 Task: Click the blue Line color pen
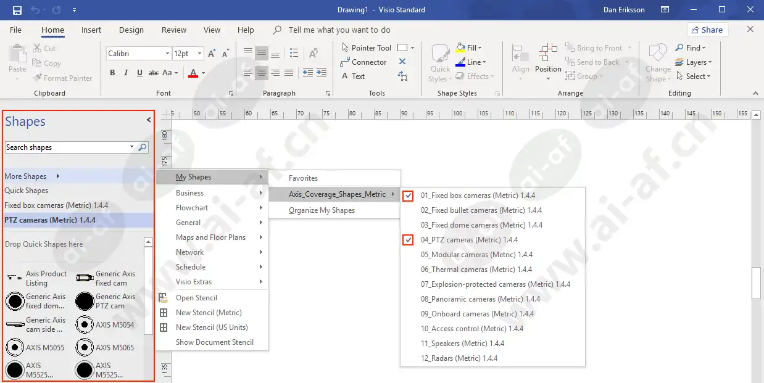pyautogui.click(x=460, y=62)
